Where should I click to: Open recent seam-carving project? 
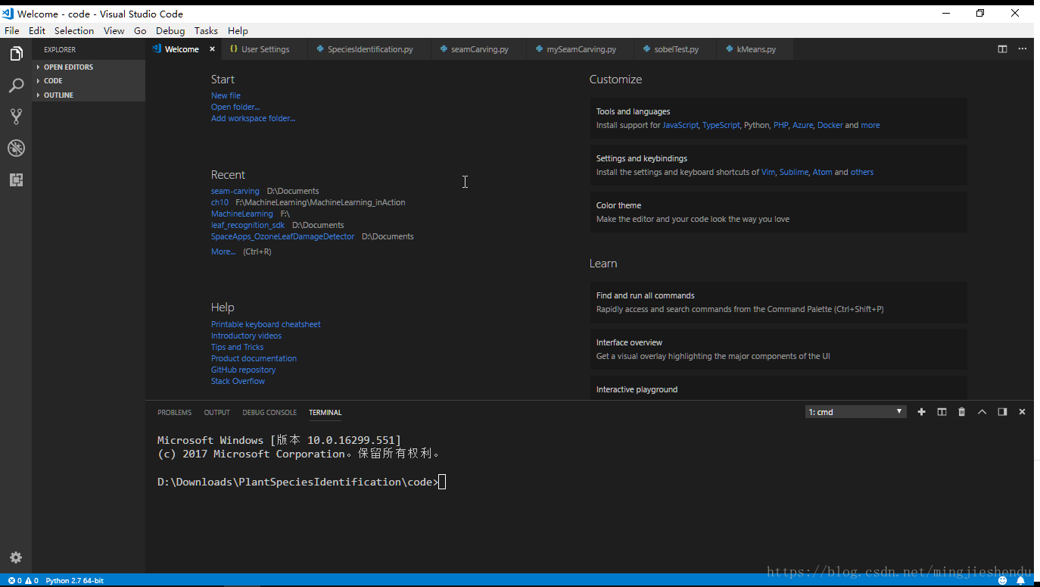(x=235, y=191)
